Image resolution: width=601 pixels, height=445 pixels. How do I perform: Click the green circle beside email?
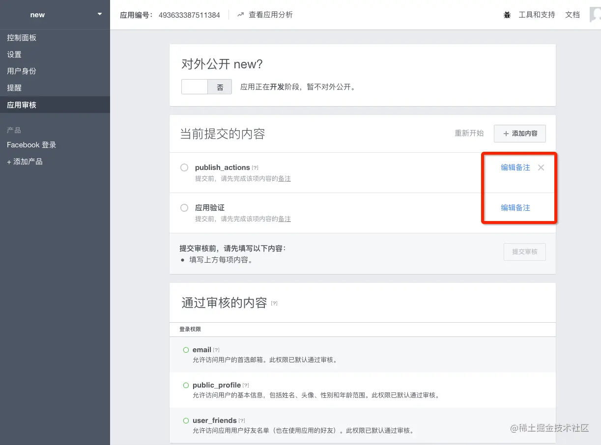pos(186,350)
